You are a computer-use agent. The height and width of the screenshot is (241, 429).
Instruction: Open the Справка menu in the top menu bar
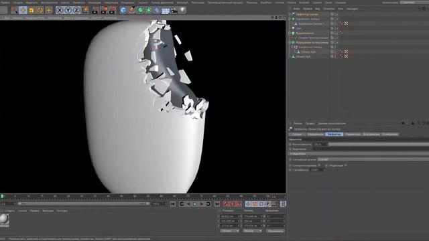click(340, 3)
